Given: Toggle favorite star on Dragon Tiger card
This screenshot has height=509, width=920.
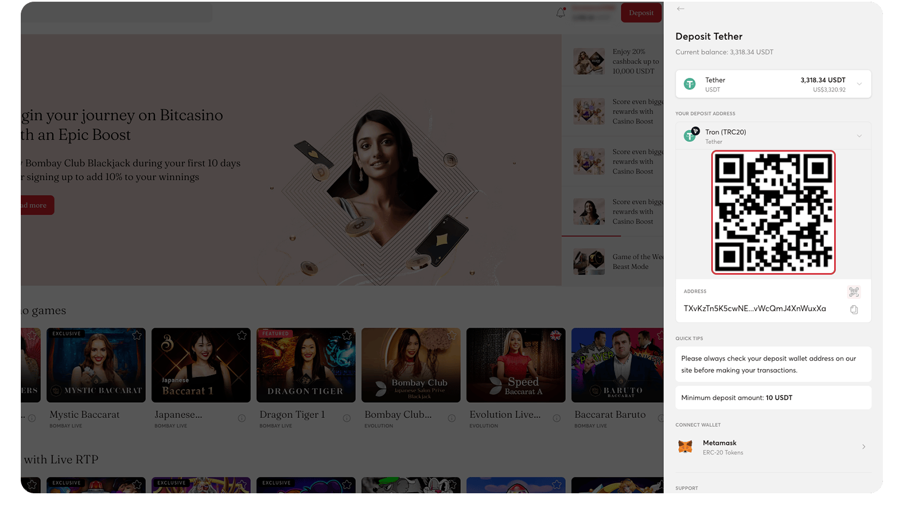Looking at the screenshot, I should [x=347, y=335].
